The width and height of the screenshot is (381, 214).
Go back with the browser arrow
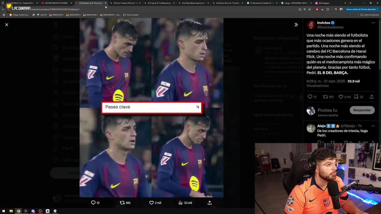[x=3, y=9]
